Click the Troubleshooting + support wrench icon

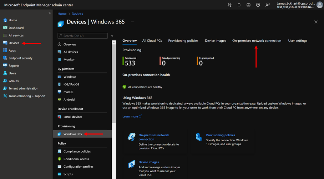point(5,96)
